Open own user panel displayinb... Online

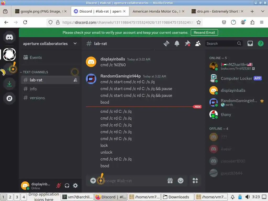(37, 186)
